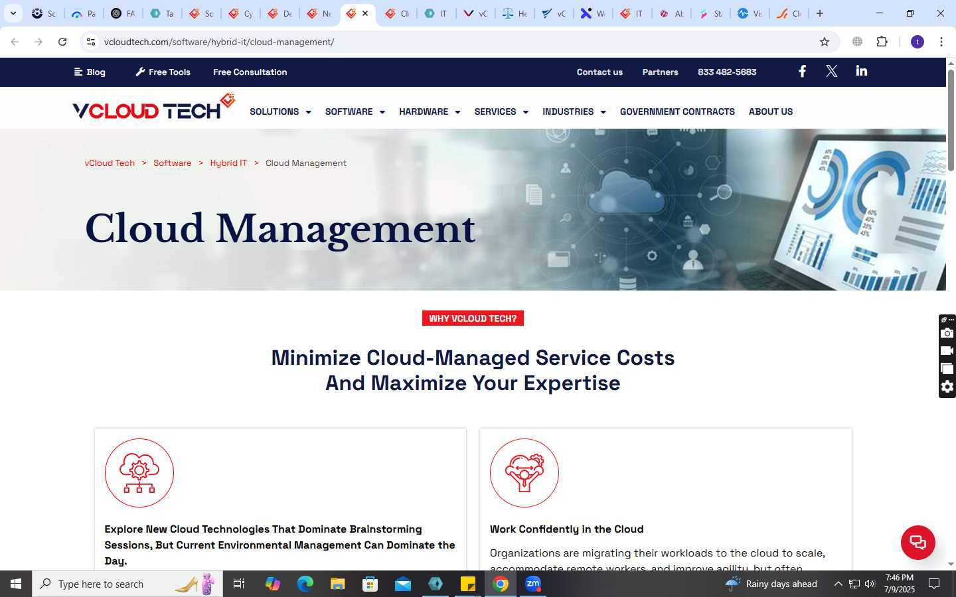Image resolution: width=956 pixels, height=597 pixels.
Task: Click the Work Confidently card icon
Action: click(x=524, y=473)
